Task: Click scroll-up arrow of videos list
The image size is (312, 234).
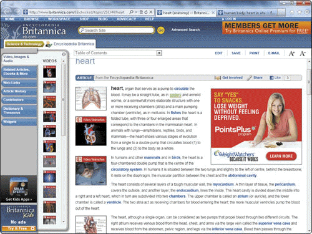Action: pos(64,61)
